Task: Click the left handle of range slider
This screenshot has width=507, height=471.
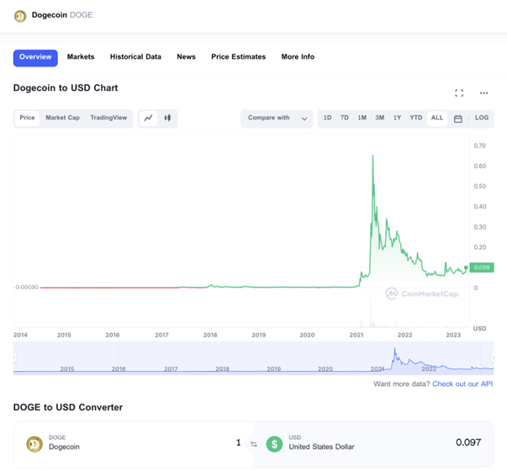Action: coord(14,357)
